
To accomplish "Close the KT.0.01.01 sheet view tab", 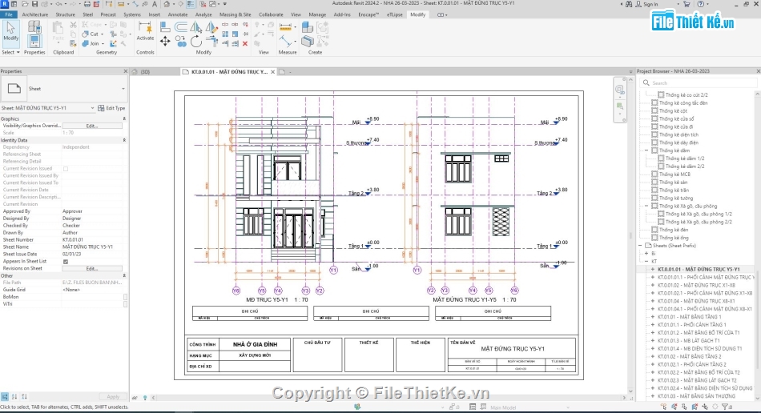I will [272, 72].
